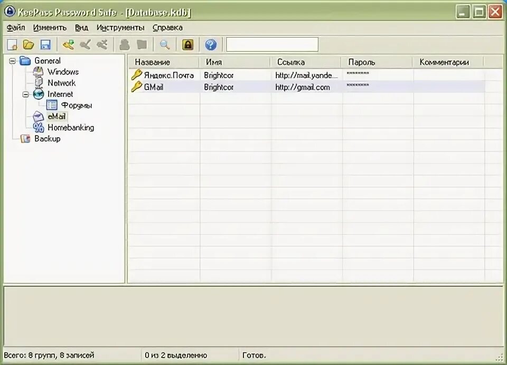507x365 pixels.
Task: Click the Find magnifier toolbar icon
Action: pos(165,45)
